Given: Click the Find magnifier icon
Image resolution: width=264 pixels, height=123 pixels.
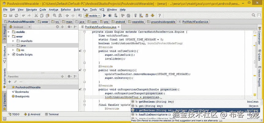Looking at the screenshot, I should [x=54, y=16].
